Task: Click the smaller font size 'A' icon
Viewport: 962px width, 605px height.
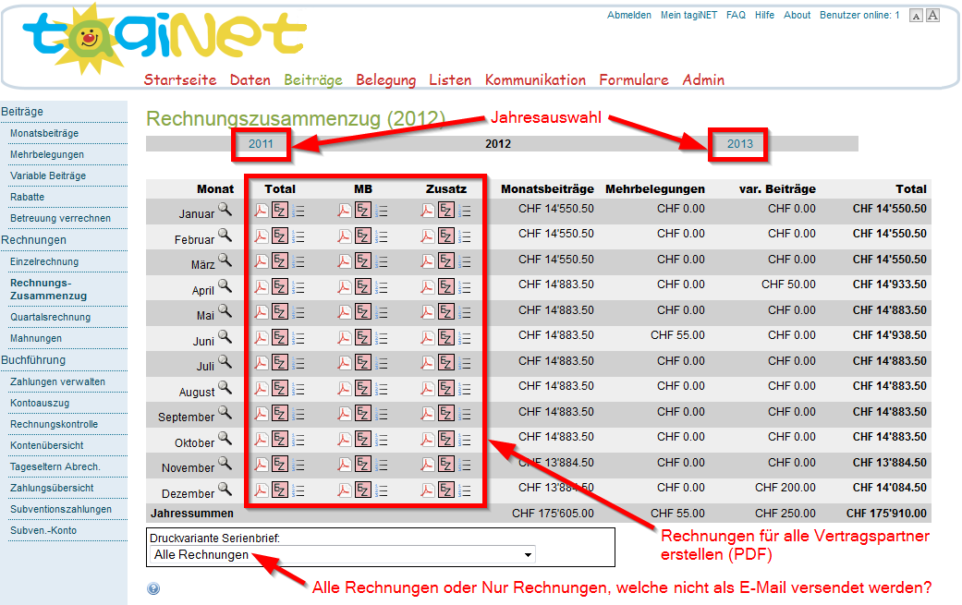Action: click(x=916, y=16)
